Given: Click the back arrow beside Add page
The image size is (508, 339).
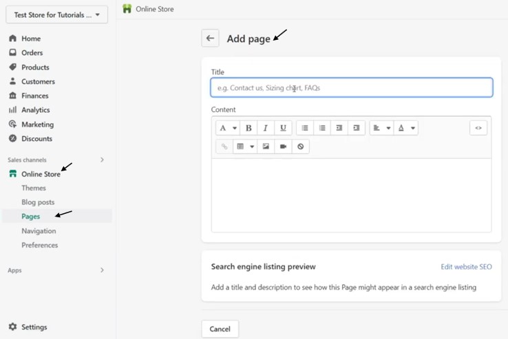Looking at the screenshot, I should [210, 39].
